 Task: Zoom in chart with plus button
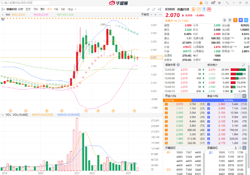tap(156, 15)
